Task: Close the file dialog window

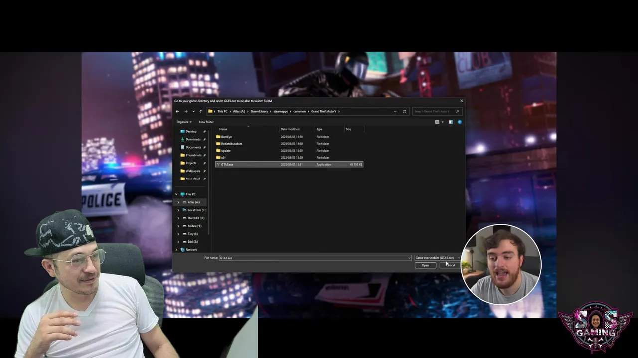Action: 461,101
